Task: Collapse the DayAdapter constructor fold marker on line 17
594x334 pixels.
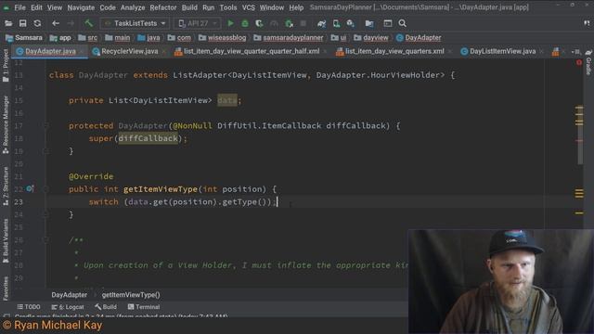Action: click(x=46, y=126)
